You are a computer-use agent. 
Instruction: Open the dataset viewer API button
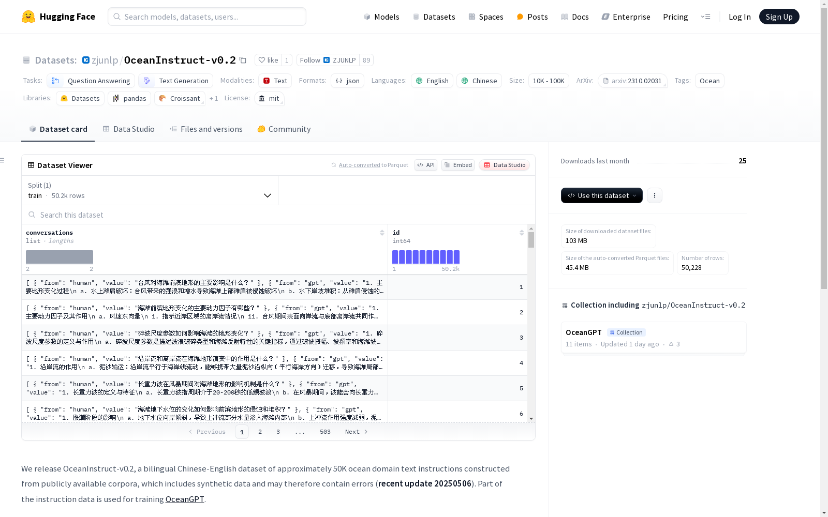coord(426,165)
